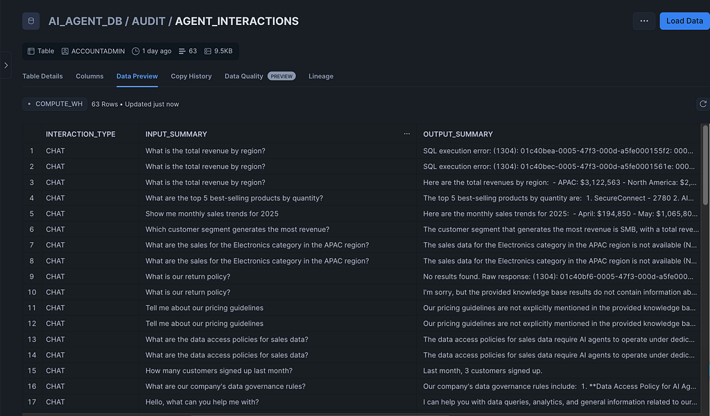The height and width of the screenshot is (416, 710).
Task: Open the Table Details tab
Action: [x=42, y=76]
